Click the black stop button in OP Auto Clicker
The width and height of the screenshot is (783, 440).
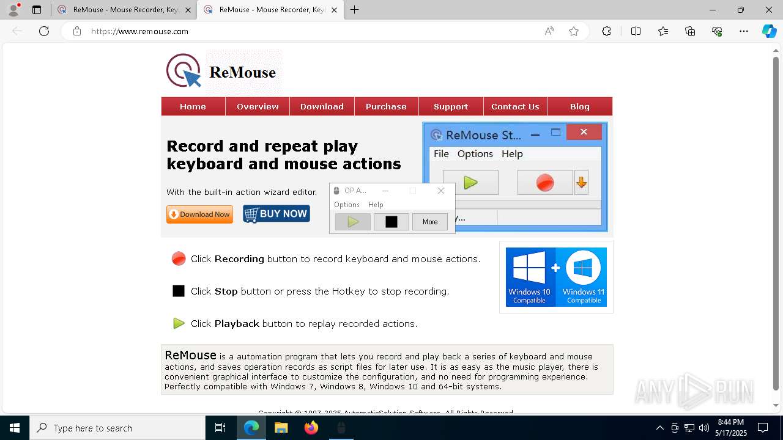(391, 222)
